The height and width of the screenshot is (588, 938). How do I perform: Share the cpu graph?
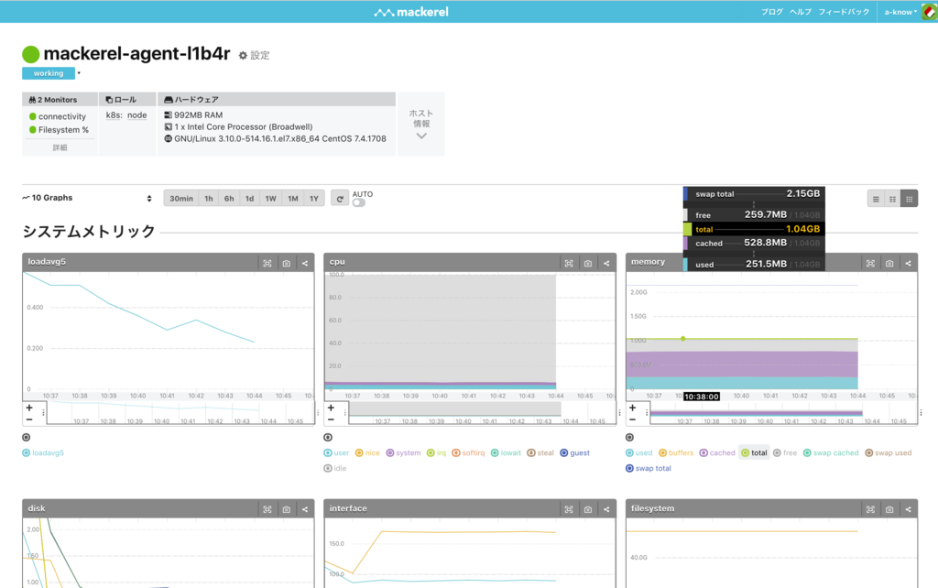(x=606, y=263)
